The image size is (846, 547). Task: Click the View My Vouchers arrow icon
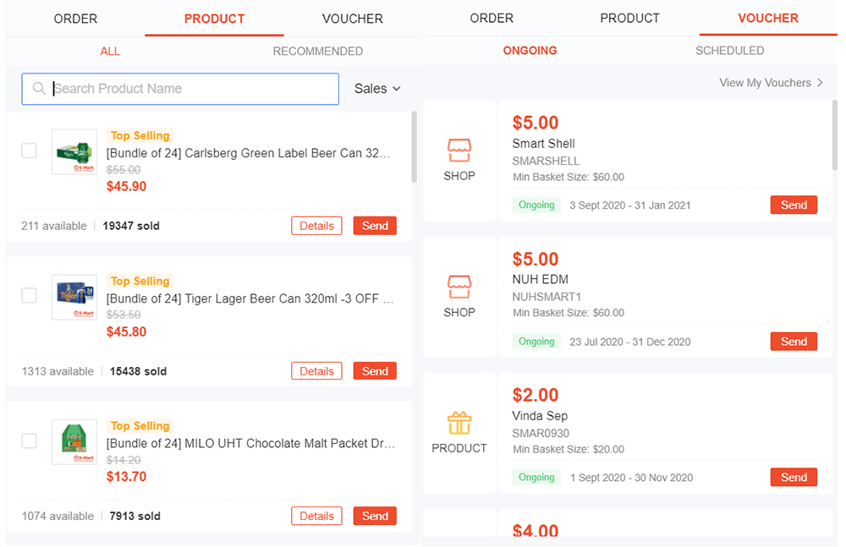(x=820, y=83)
